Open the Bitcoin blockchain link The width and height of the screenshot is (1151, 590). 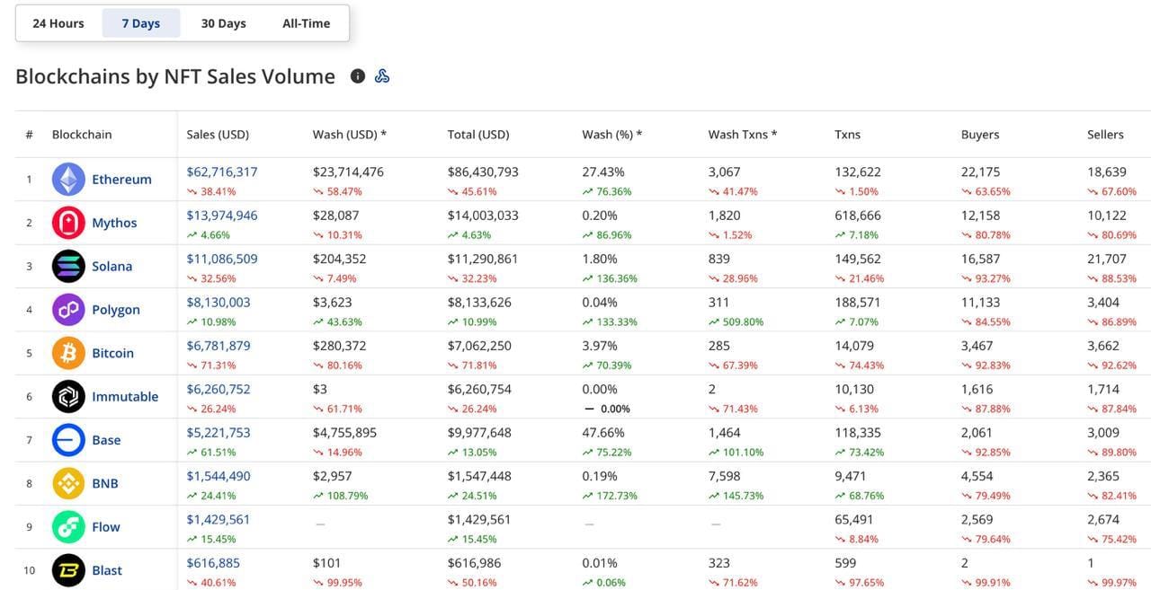112,353
